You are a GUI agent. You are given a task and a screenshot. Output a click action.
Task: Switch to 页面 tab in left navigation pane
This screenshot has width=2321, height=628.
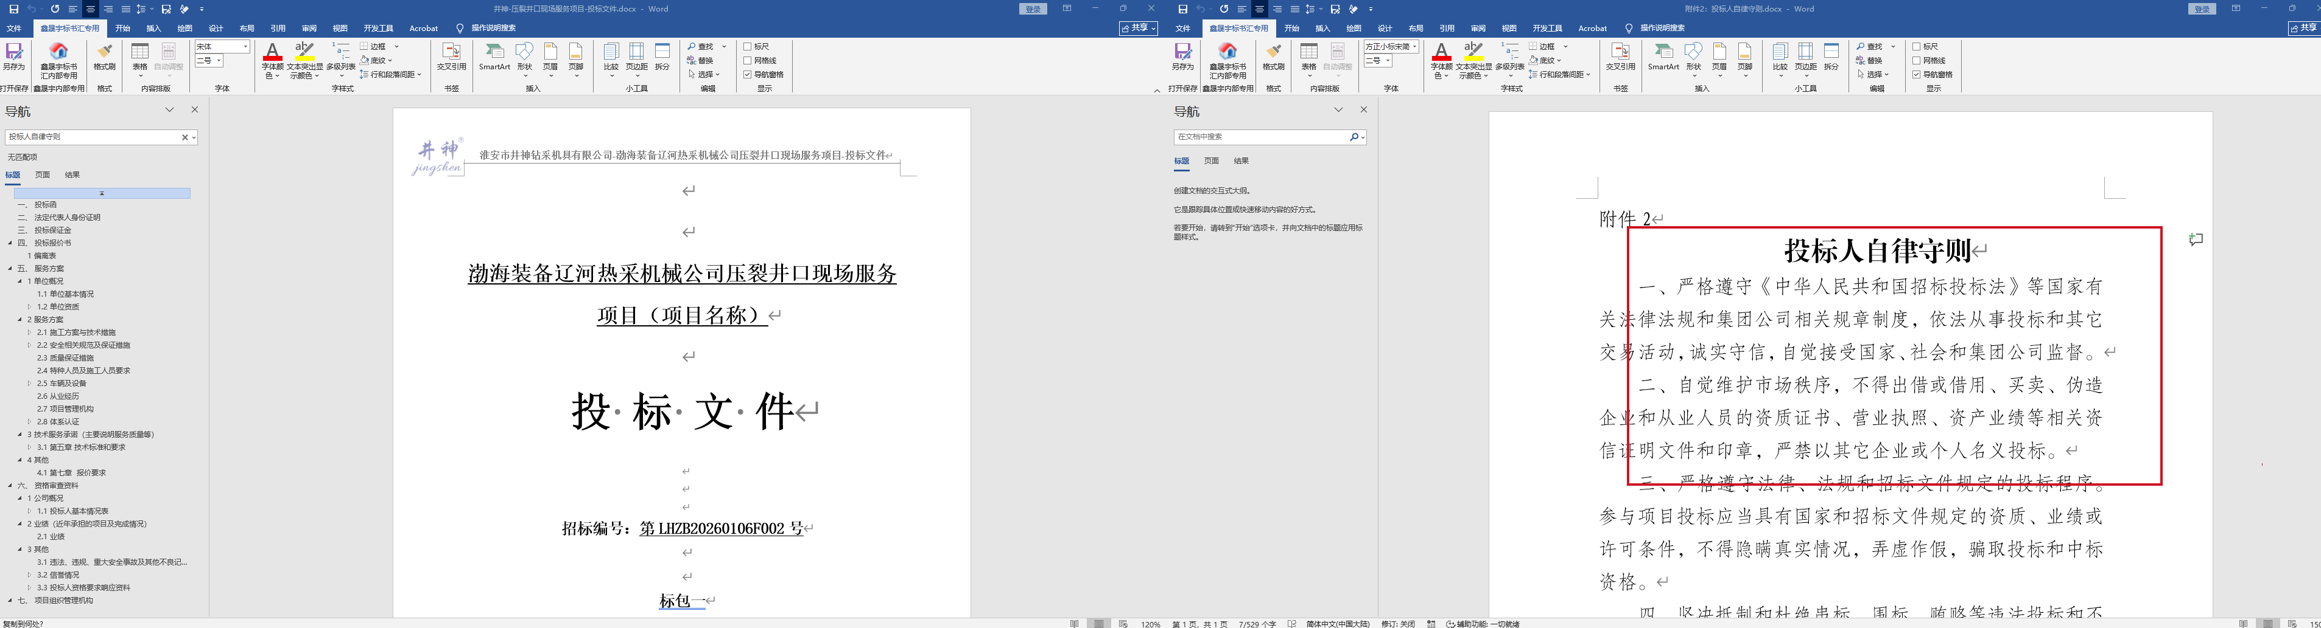point(43,176)
